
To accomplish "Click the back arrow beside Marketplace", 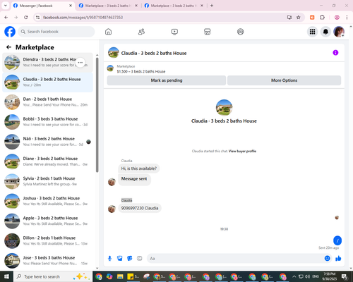I will click(9, 47).
